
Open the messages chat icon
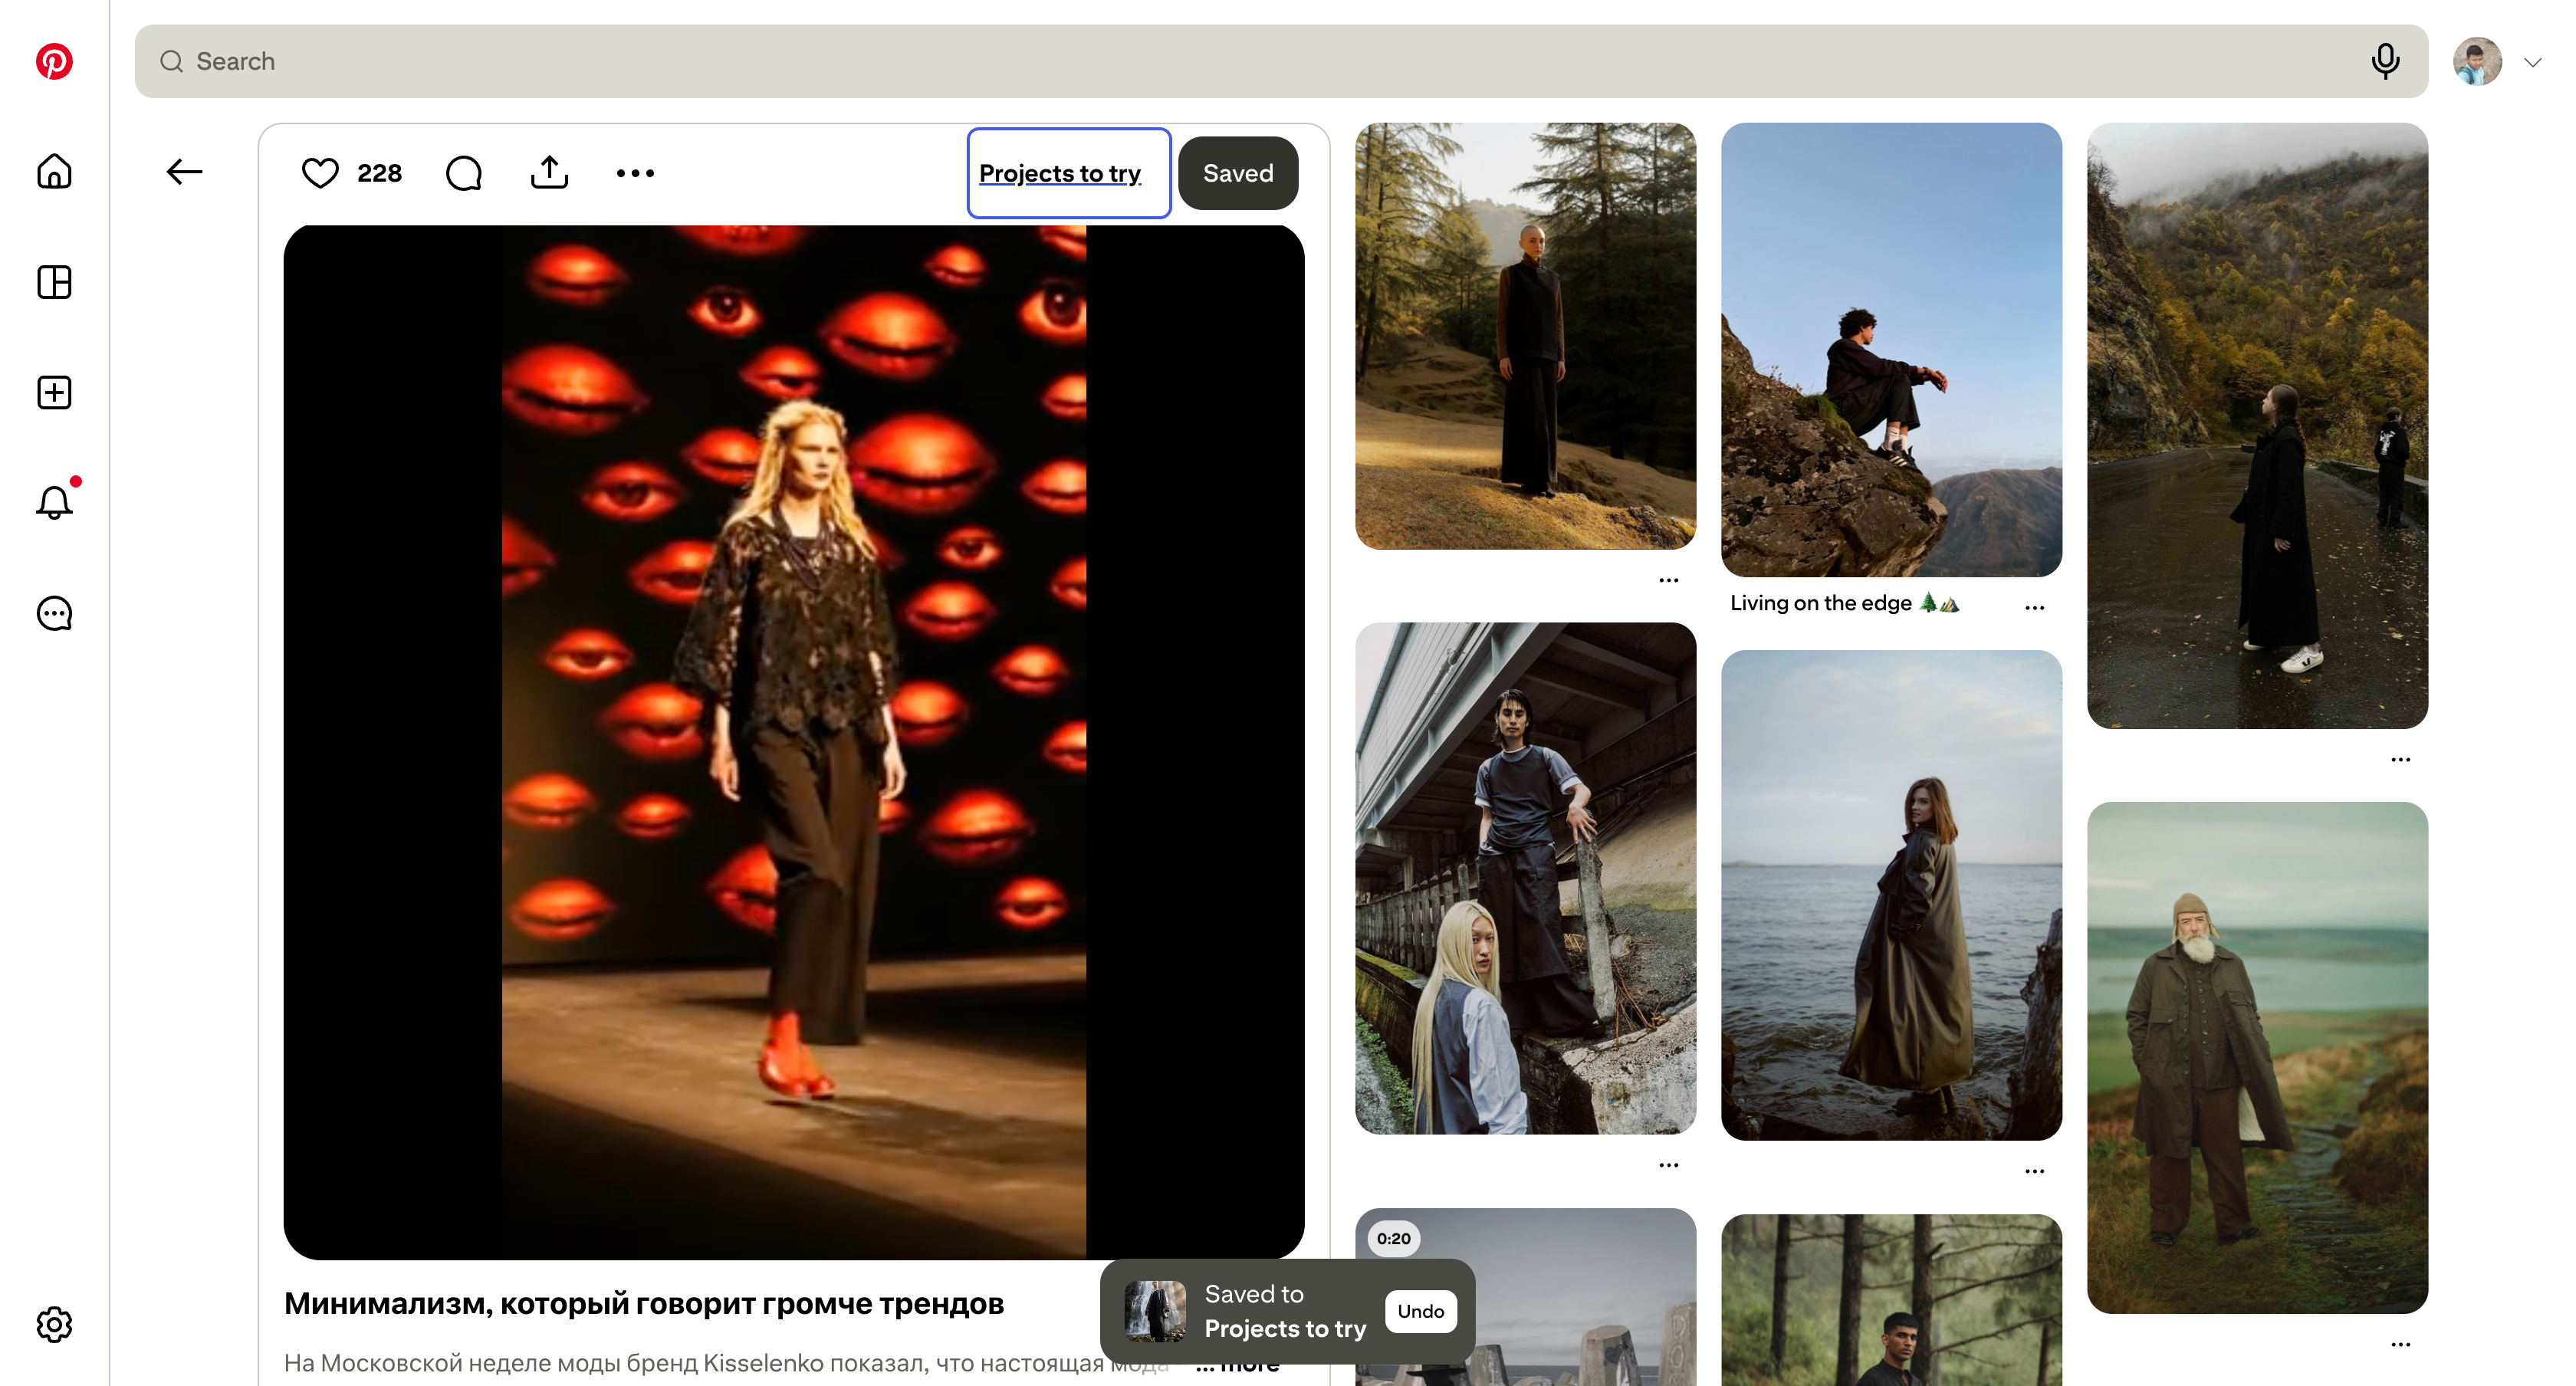tap(54, 613)
